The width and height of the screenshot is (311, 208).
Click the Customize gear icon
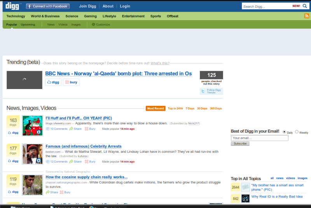click(93, 24)
